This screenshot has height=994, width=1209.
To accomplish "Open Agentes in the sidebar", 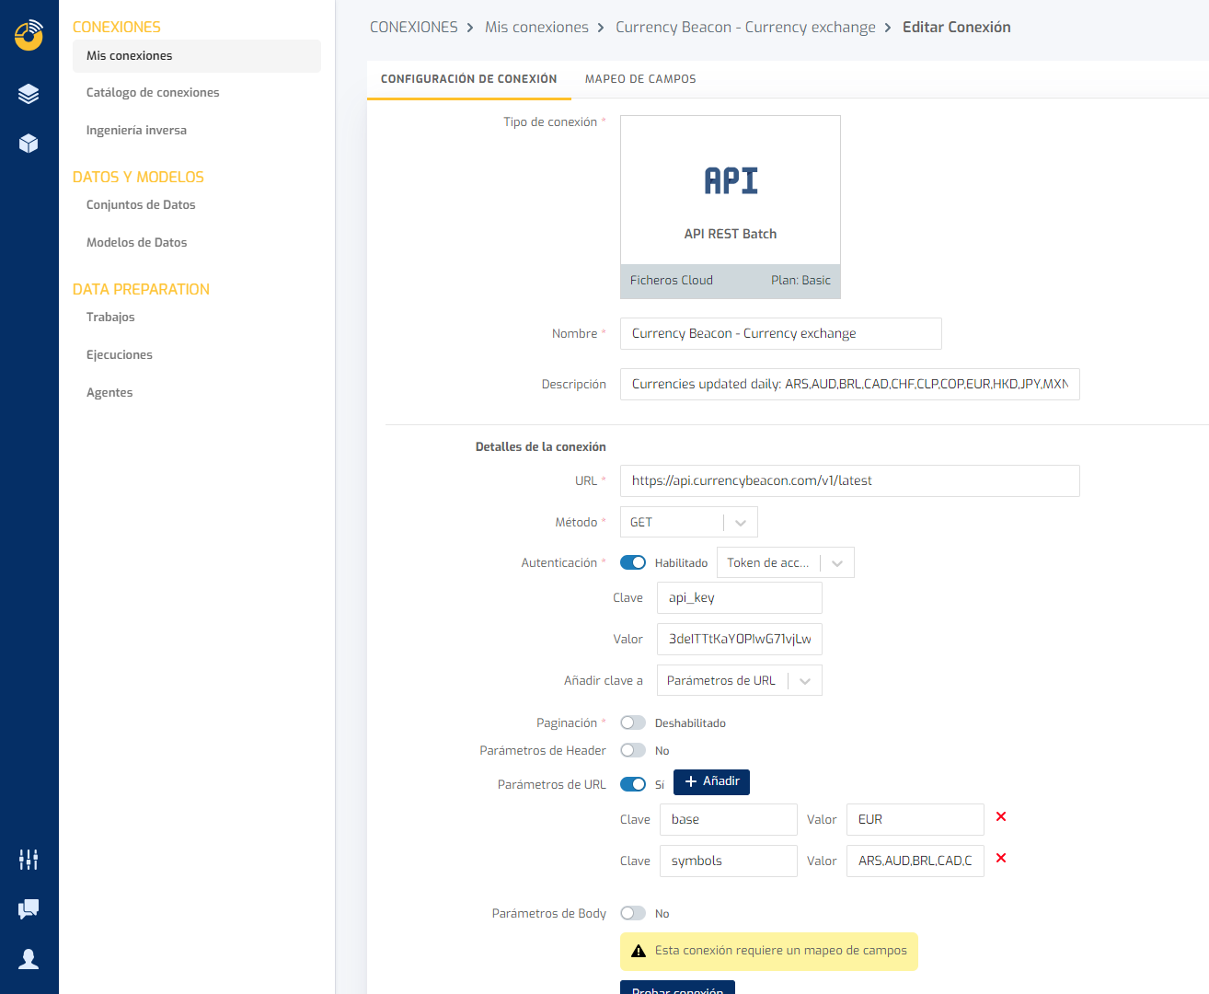I will point(109,392).
